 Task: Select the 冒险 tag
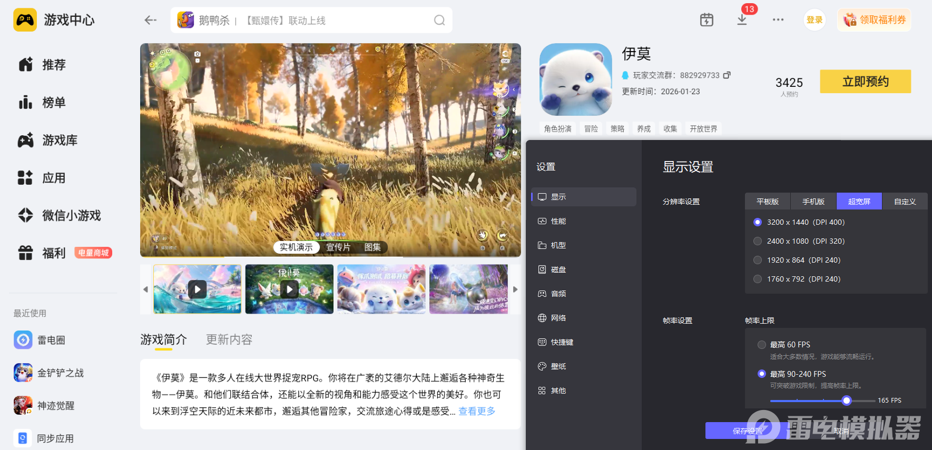[x=591, y=128]
